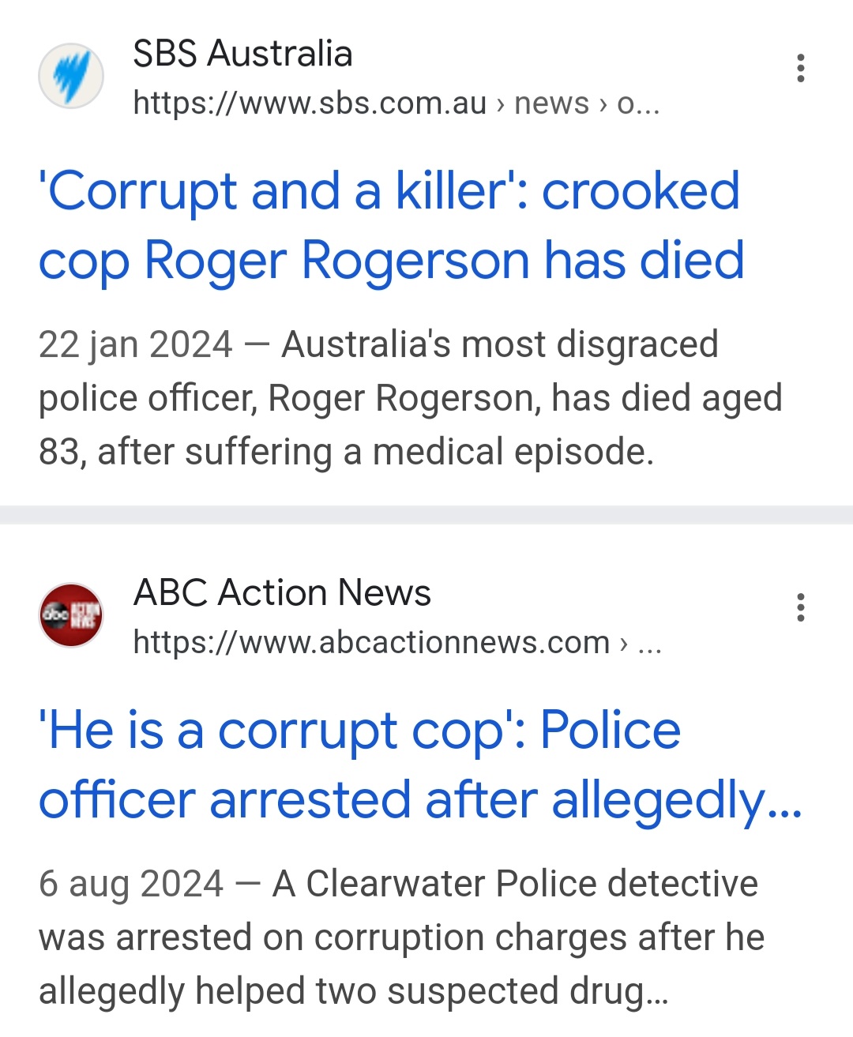Click the 22 jan 2024 date

tap(135, 344)
